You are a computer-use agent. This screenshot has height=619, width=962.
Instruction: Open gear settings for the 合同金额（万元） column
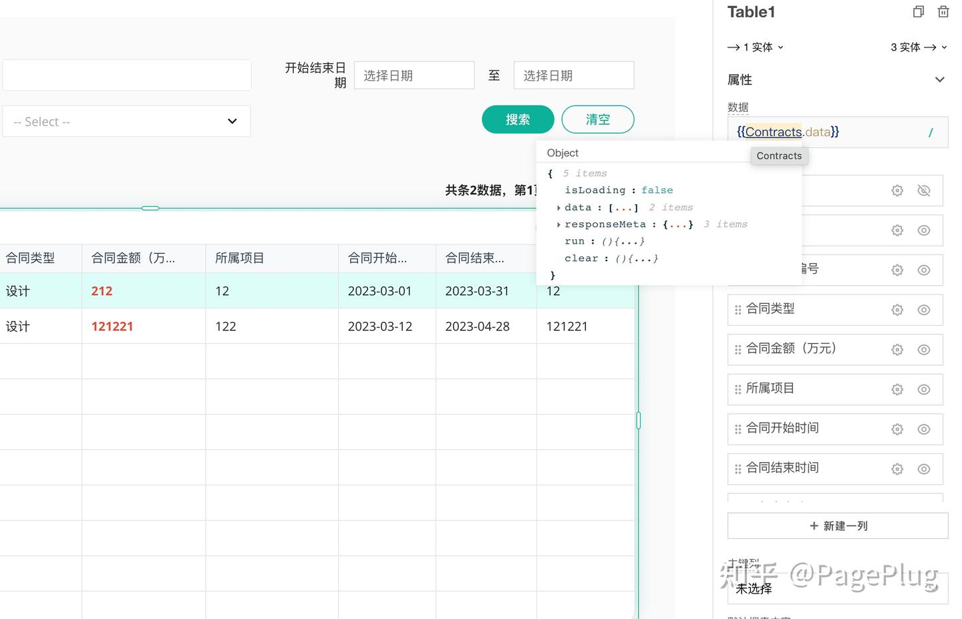(x=897, y=349)
